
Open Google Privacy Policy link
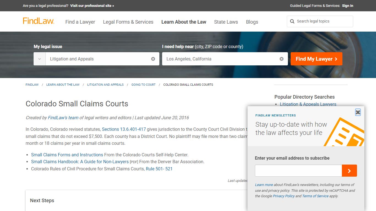click(x=284, y=196)
